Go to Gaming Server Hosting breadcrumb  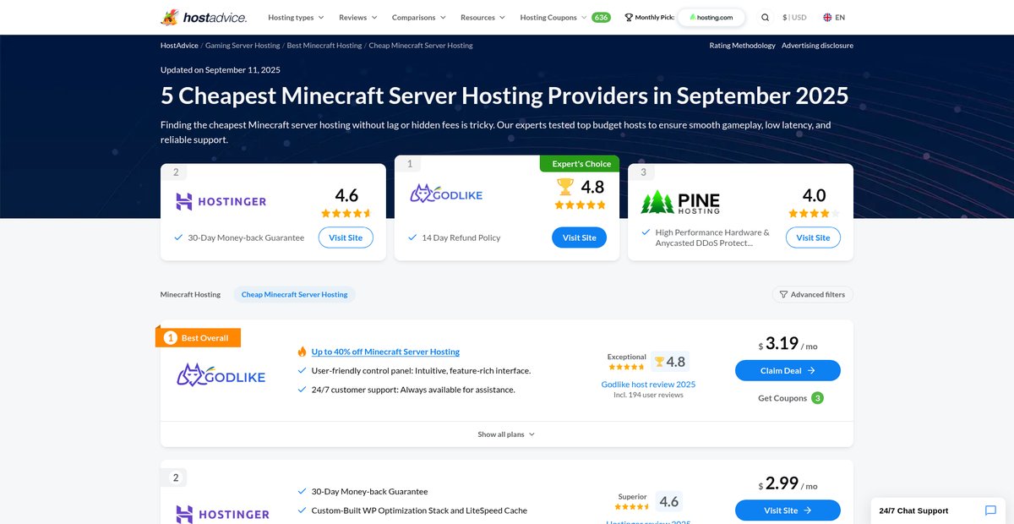pos(243,46)
